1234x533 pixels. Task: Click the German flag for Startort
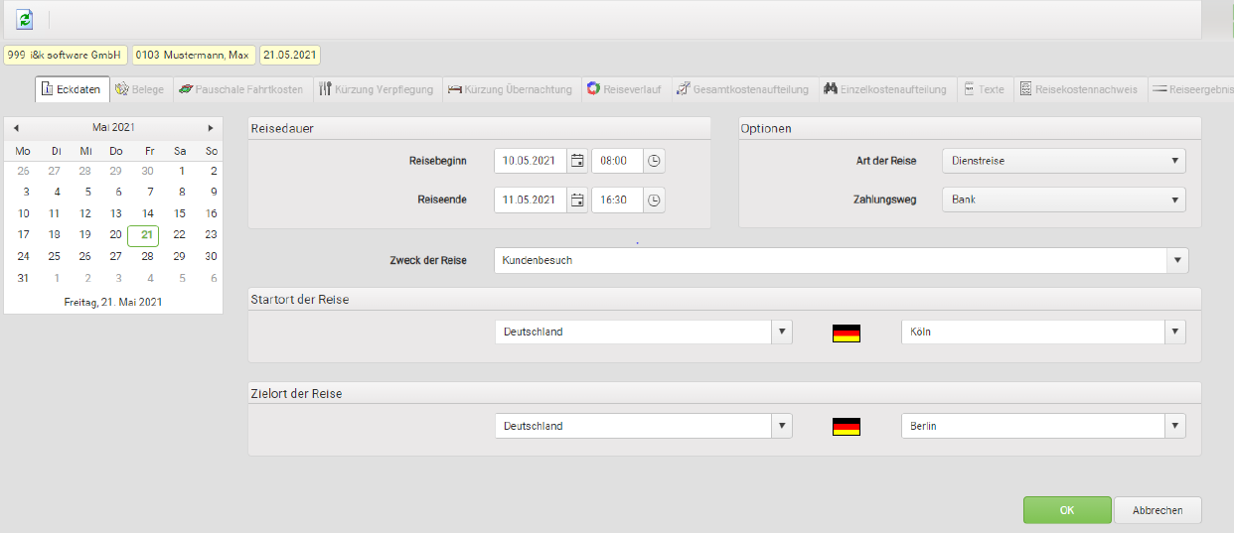(x=846, y=333)
